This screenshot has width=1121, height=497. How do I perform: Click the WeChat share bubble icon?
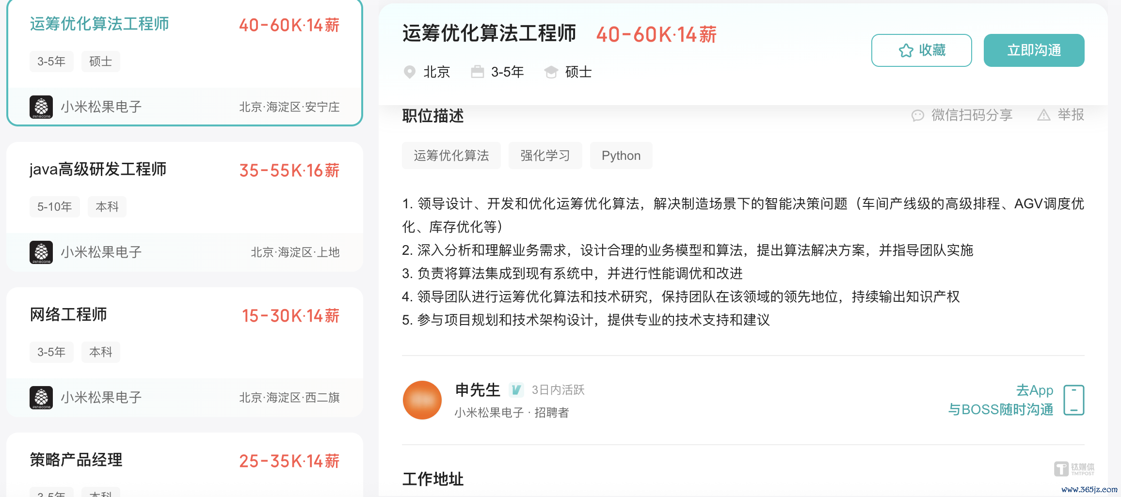917,115
